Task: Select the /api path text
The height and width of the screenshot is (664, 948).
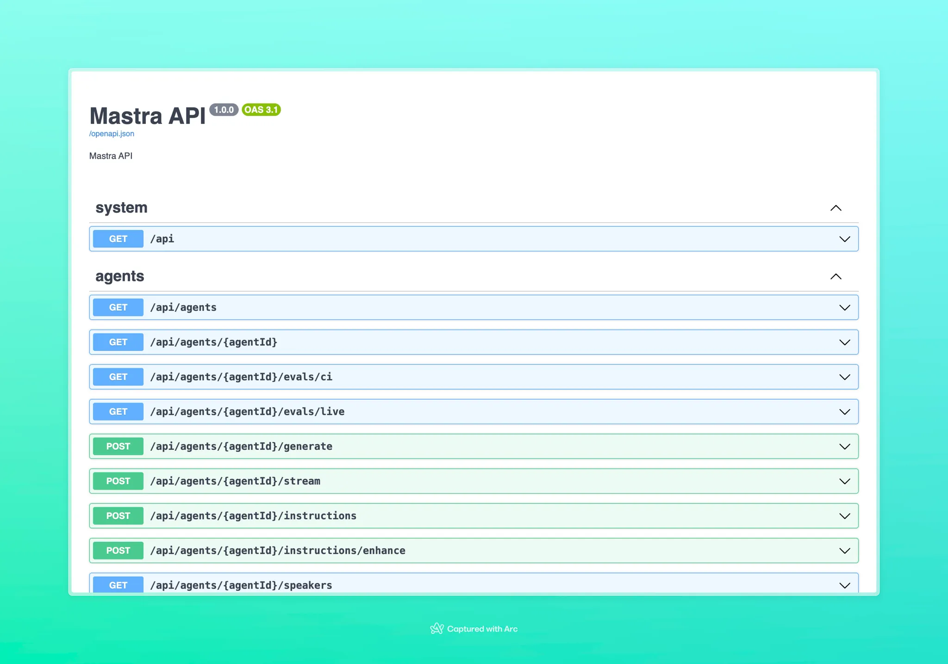Action: (x=162, y=239)
